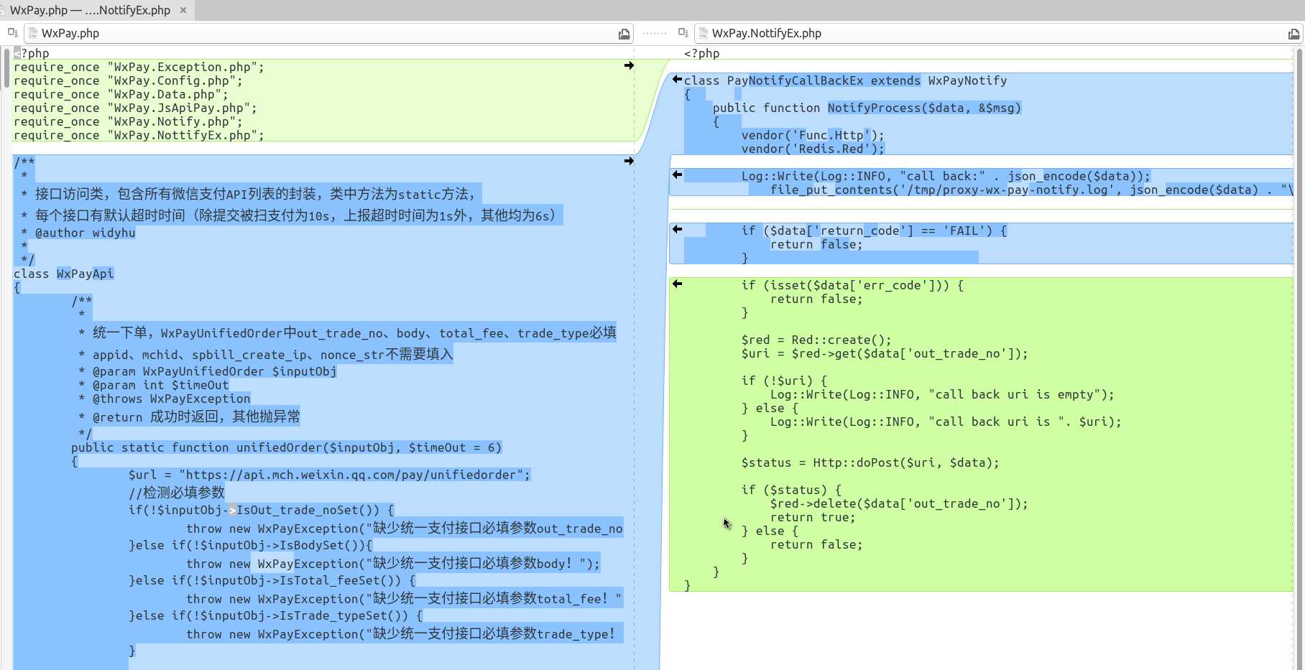
Task: Save the right pane file WxPay.NottifyEx.php
Action: click(1294, 34)
